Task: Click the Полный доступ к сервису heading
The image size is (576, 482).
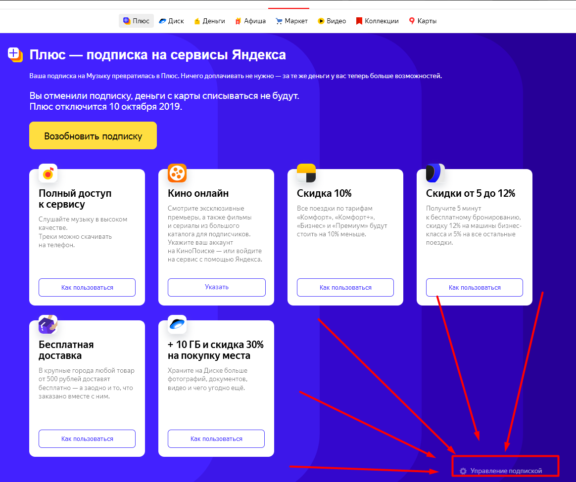Action: click(75, 199)
